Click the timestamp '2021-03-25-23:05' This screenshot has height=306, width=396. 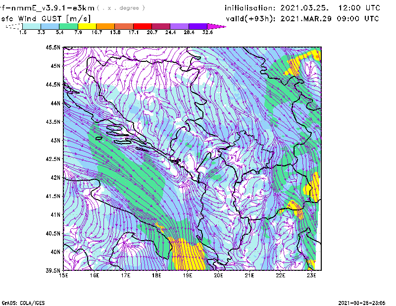coord(362,303)
